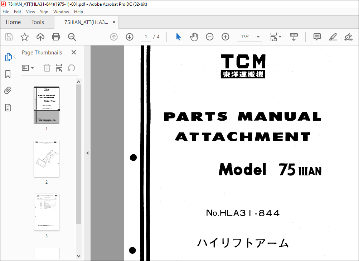Rotate page with circular arrow icon

pyautogui.click(x=71, y=68)
